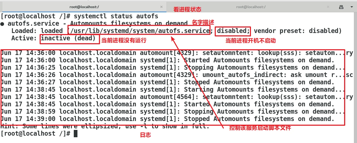The width and height of the screenshot is (357, 143).
Task: Open a new terminal tab with the plus icon
Action: click(341, 7)
